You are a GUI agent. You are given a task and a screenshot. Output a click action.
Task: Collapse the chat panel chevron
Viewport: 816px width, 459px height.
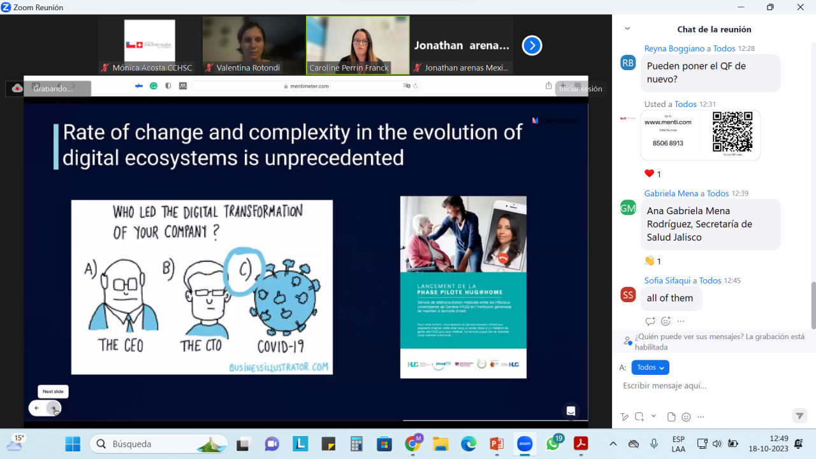[627, 29]
